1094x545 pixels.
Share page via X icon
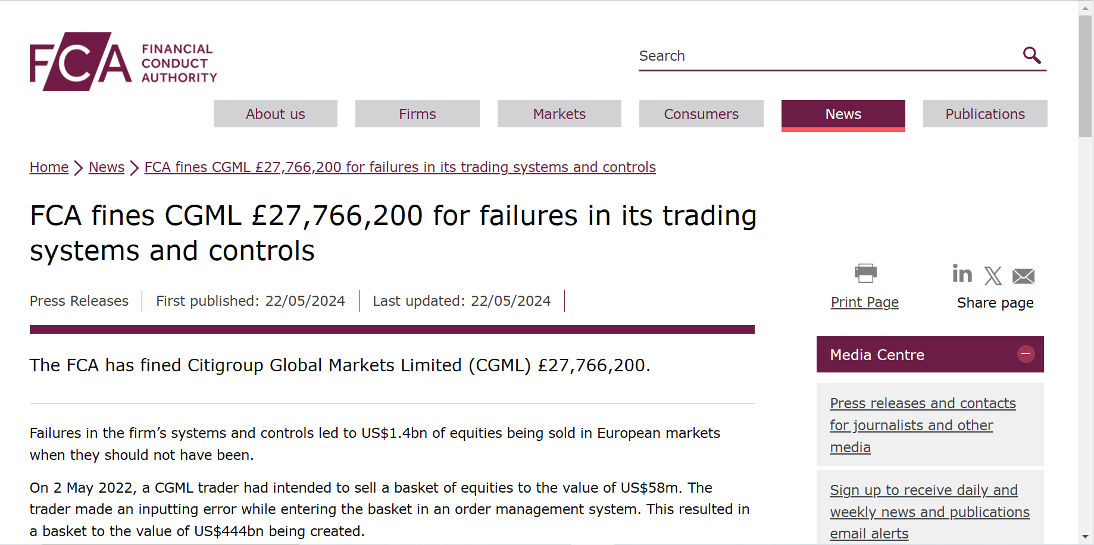click(993, 275)
